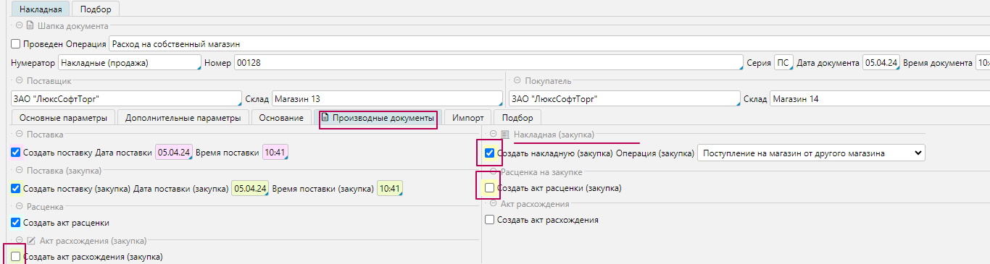Open the Операция (закупка) dropdown
The image size is (990, 264).
point(811,153)
